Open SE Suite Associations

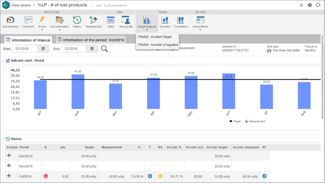pos(200,22)
